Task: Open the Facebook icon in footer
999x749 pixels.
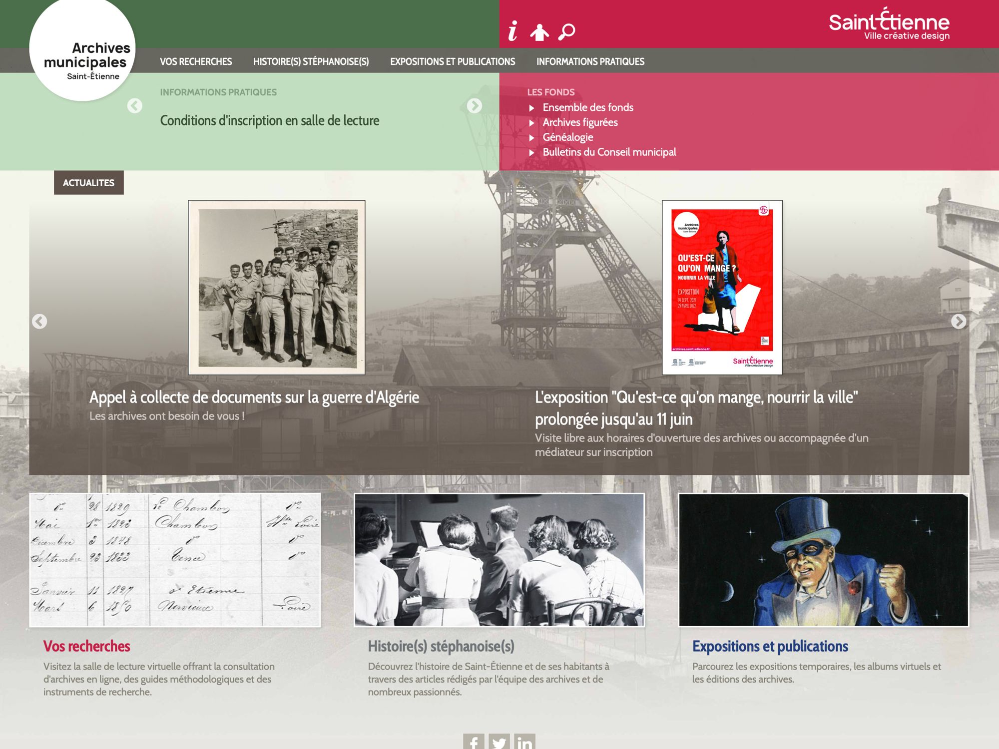Action: pyautogui.click(x=474, y=742)
